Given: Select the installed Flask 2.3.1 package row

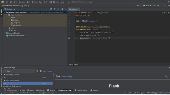Looking at the screenshot, I should (x=28, y=78).
